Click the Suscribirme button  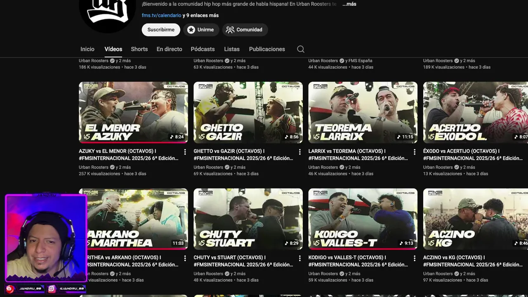pos(161,30)
